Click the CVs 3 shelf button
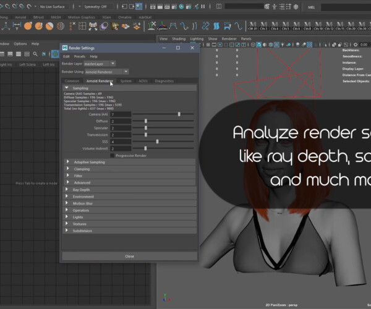This screenshot has height=309, width=371. tap(263, 26)
